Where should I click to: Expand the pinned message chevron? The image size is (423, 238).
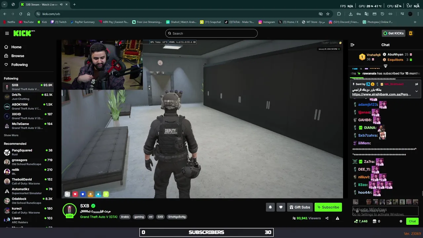coord(416,91)
